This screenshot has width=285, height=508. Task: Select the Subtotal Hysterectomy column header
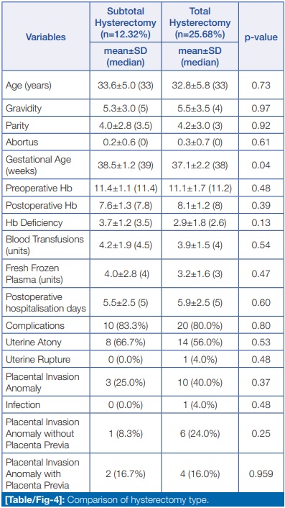coord(126,23)
